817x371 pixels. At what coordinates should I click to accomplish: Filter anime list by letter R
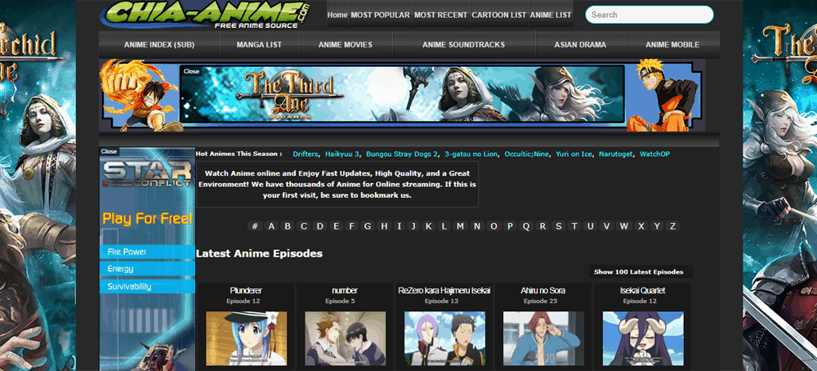click(542, 226)
